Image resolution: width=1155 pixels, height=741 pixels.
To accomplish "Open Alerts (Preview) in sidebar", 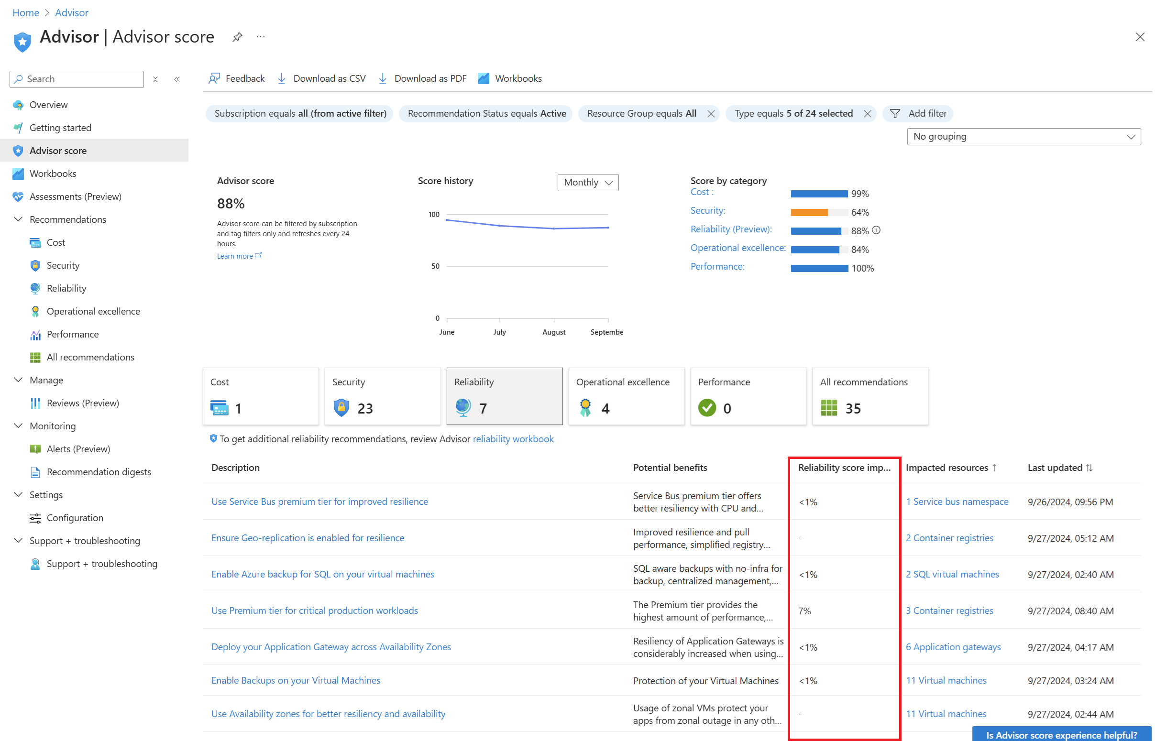I will pyautogui.click(x=78, y=449).
